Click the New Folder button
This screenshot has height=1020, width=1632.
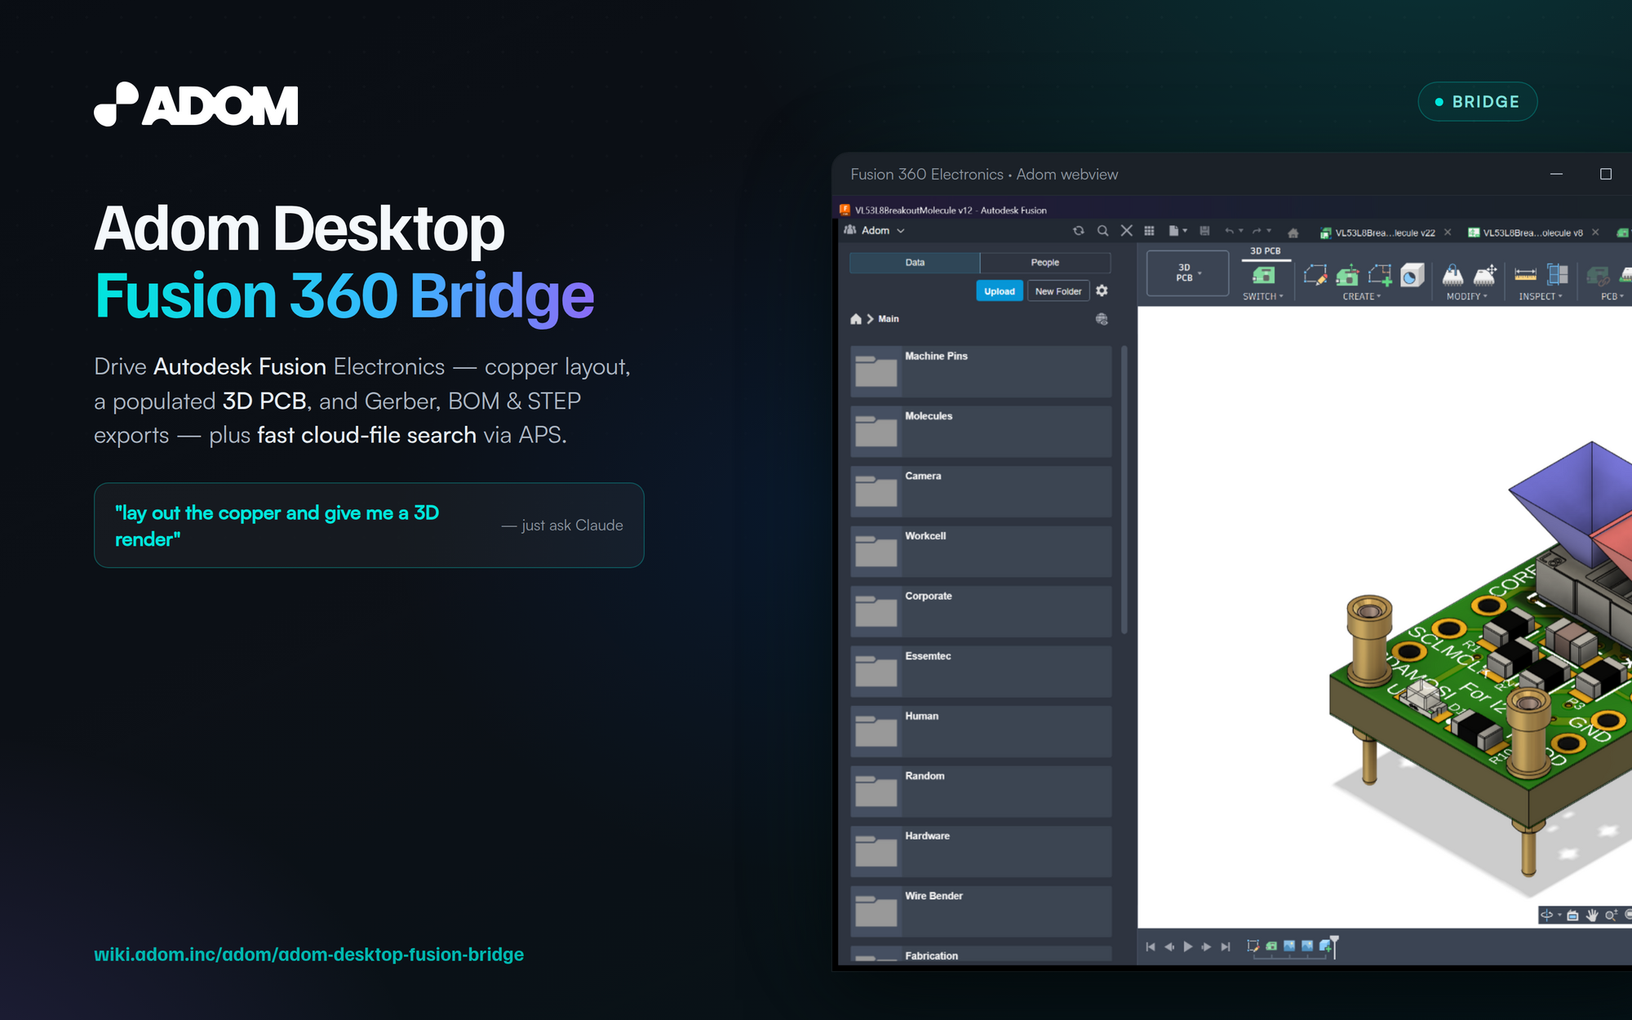click(1058, 291)
